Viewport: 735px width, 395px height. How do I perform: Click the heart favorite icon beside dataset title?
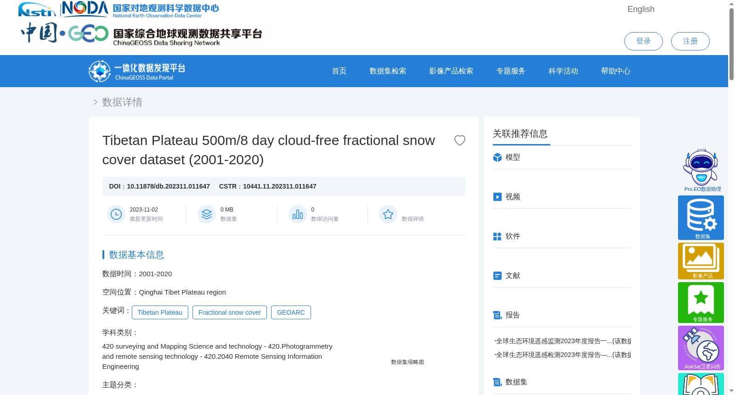pos(459,140)
